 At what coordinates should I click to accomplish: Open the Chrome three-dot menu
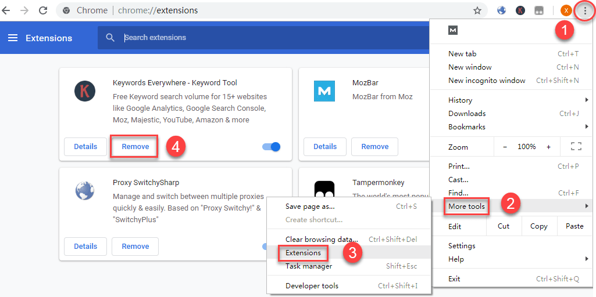585,10
